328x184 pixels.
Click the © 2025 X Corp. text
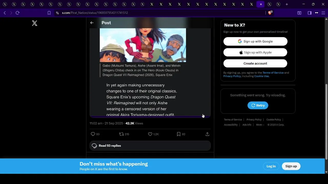[276, 125]
